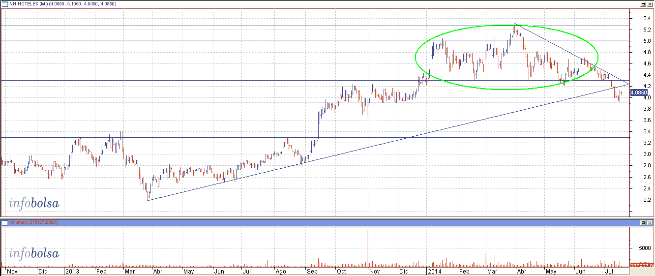The image size is (655, 276).
Task: Maximize the NH HOTELES price chart panel
Action: (x=642, y=4)
